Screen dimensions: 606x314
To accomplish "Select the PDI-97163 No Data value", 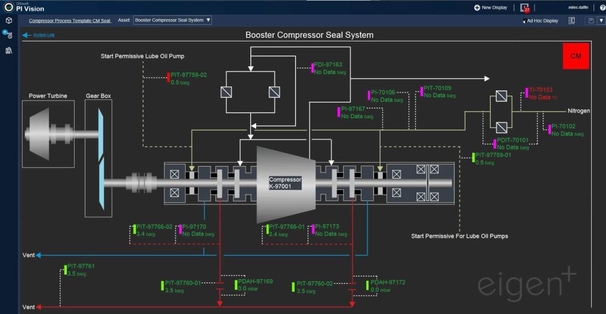I will 330,72.
